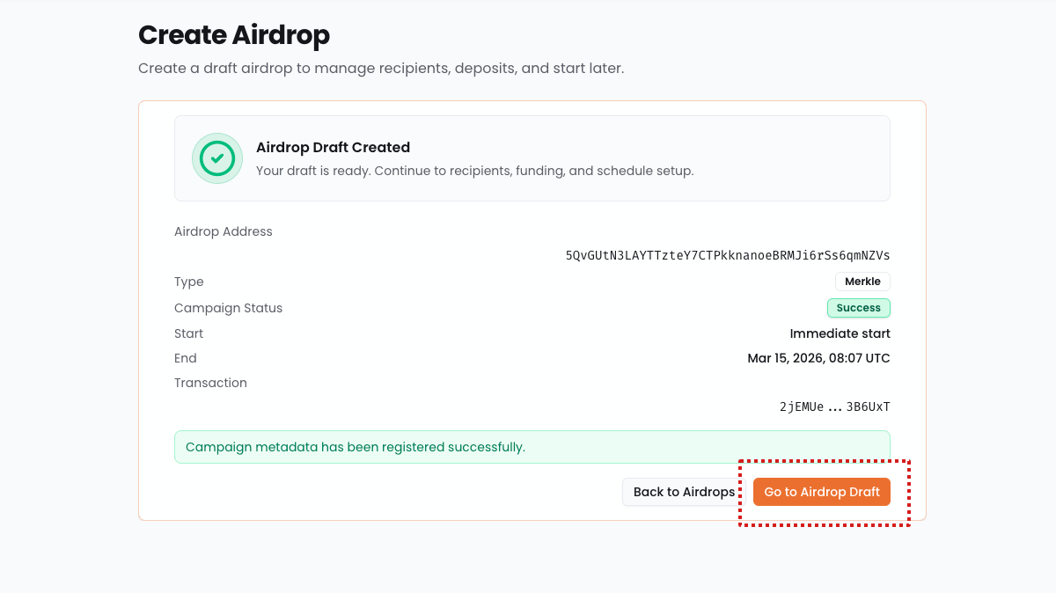Image resolution: width=1056 pixels, height=593 pixels.
Task: Click the truncated transaction hash 2jEMUe...3B6UxT
Action: (x=834, y=406)
